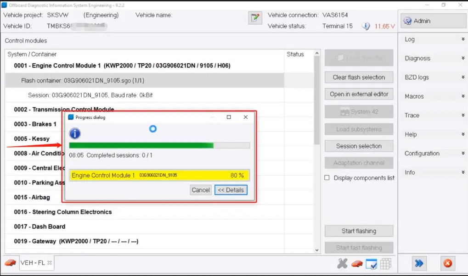Click the 11.65 V voltage reading

(x=384, y=26)
